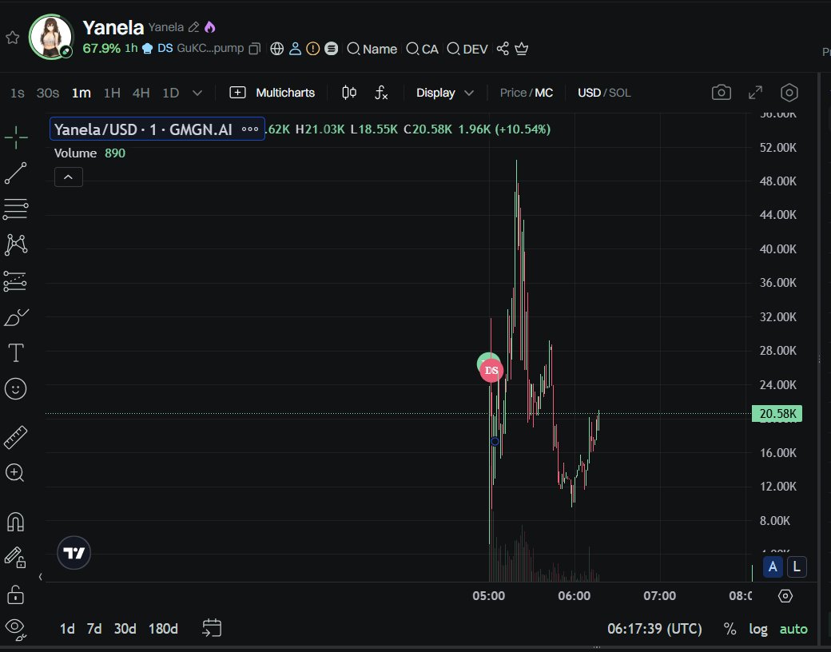Collapse the drawing toolbar side arrow
The height and width of the screenshot is (652, 831).
click(x=40, y=577)
